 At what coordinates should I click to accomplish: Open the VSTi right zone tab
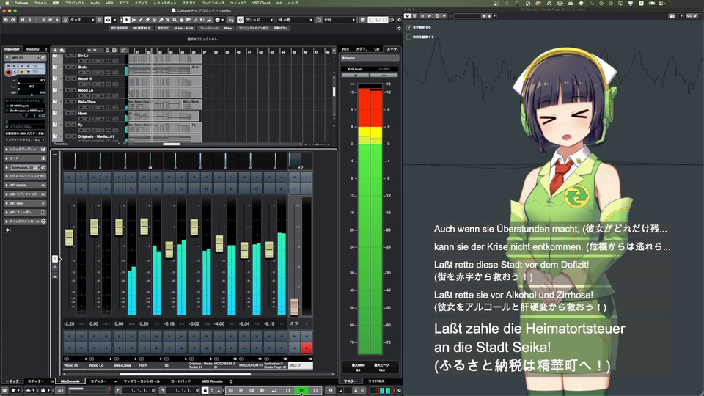point(345,49)
